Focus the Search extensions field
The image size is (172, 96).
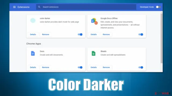tap(86, 7)
